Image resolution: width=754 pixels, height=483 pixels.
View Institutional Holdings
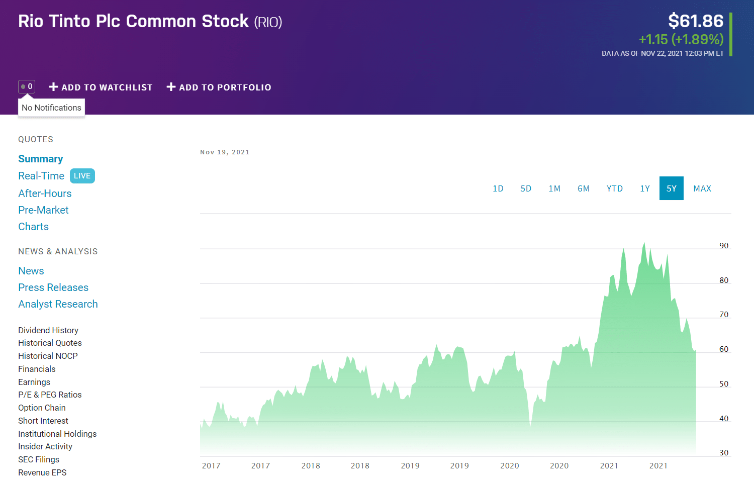click(57, 434)
